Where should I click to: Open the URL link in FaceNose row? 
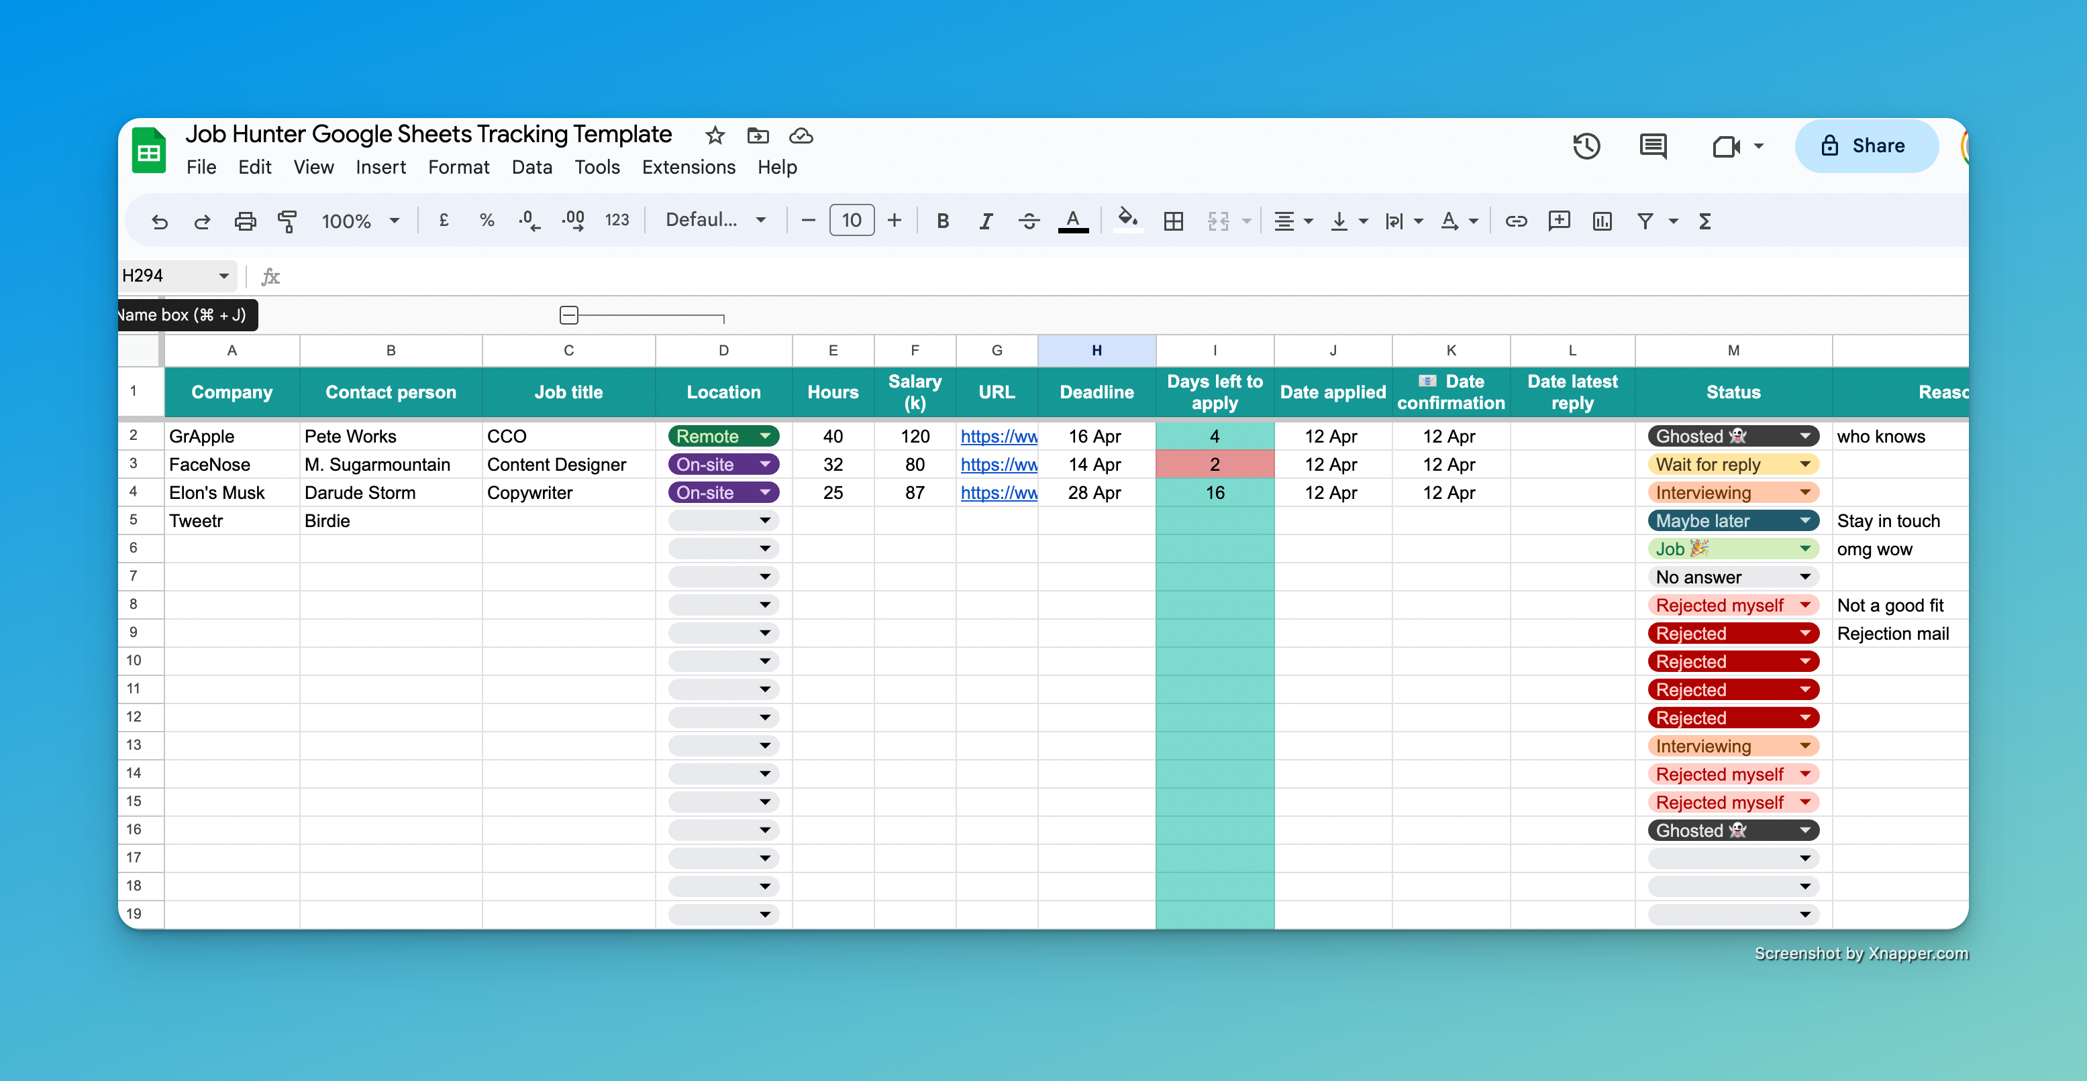998,465
